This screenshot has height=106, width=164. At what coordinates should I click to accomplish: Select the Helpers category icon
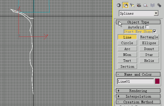tap(145, 5)
